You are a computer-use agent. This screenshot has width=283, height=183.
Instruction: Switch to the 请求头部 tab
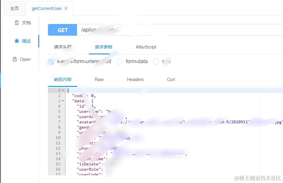[x=63, y=47]
